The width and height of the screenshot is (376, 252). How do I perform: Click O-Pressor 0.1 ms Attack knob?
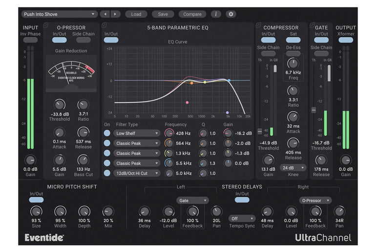[59, 133]
